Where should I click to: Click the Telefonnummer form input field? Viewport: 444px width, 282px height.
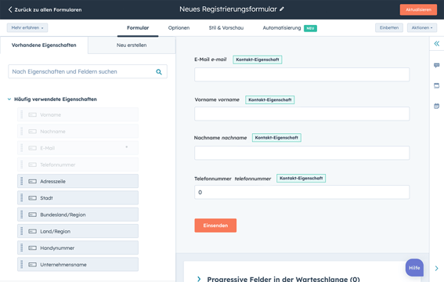(301, 192)
